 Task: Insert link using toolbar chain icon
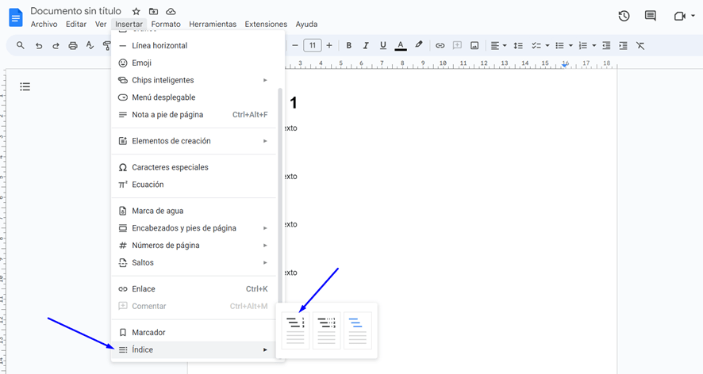pos(440,46)
